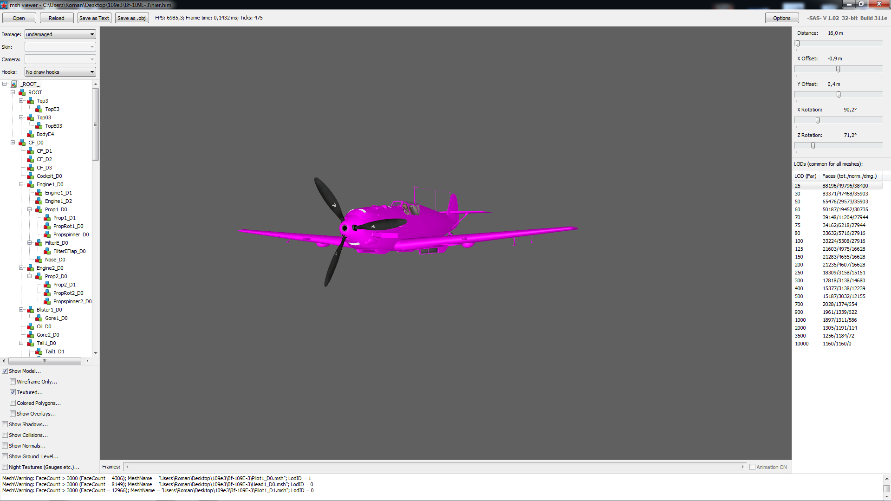Click the mesh icon next to Oil_D0
The width and height of the screenshot is (891, 501).
[x=31, y=326]
